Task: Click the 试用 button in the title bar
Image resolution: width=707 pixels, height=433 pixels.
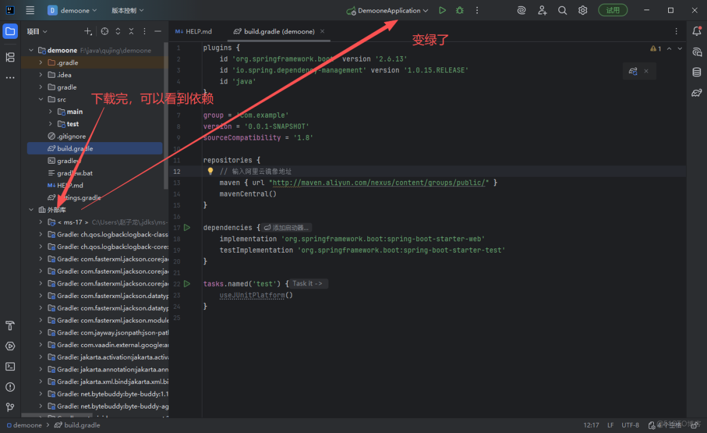Action: 613,10
